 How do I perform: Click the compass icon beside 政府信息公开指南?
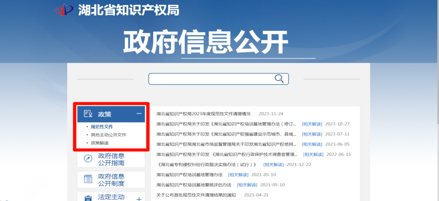88,158
